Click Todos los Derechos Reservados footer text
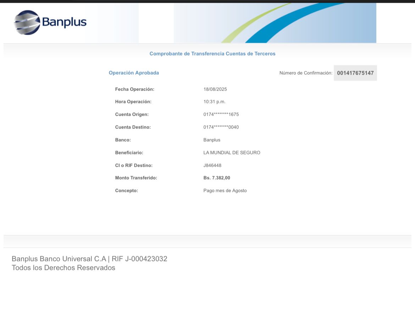This screenshot has width=415, height=332. click(63, 268)
